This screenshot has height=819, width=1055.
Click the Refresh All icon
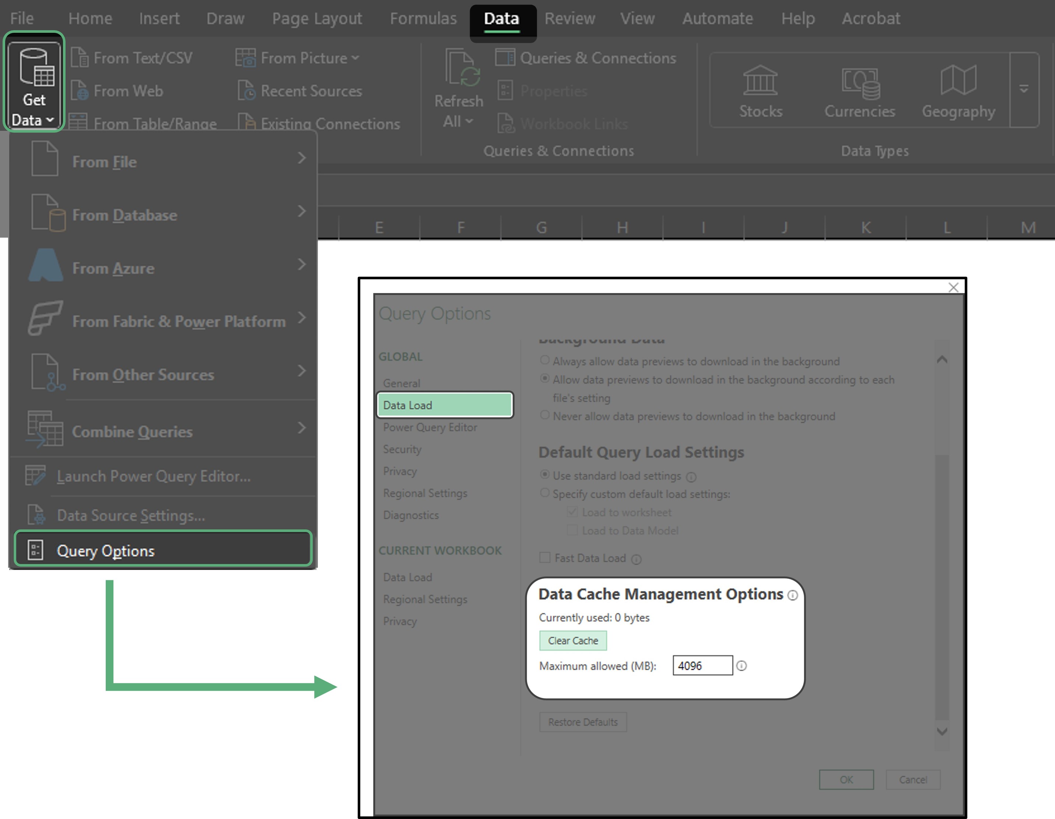pos(462,69)
